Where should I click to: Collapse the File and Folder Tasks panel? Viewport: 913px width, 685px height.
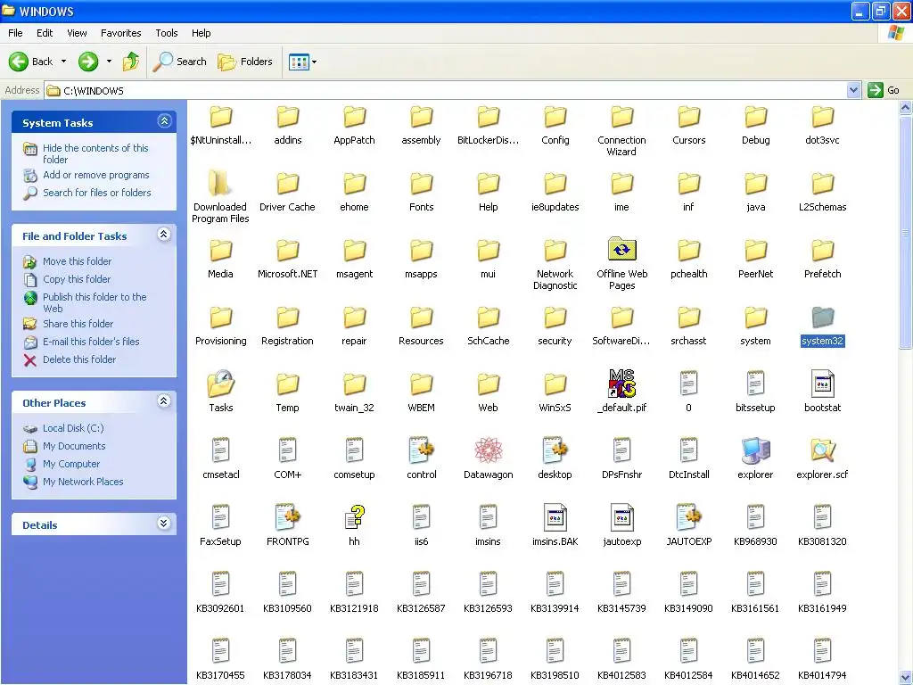click(164, 235)
